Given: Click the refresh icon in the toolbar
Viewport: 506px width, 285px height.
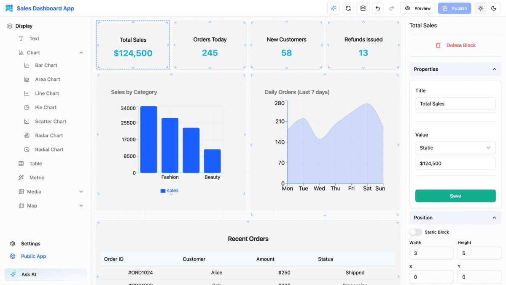Looking at the screenshot, I should point(348,8).
